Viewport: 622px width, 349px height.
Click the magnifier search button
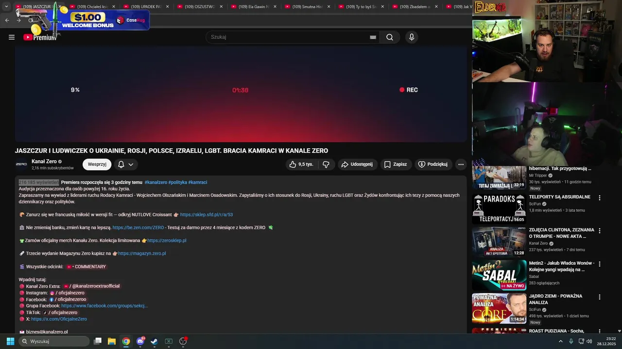[x=390, y=37]
